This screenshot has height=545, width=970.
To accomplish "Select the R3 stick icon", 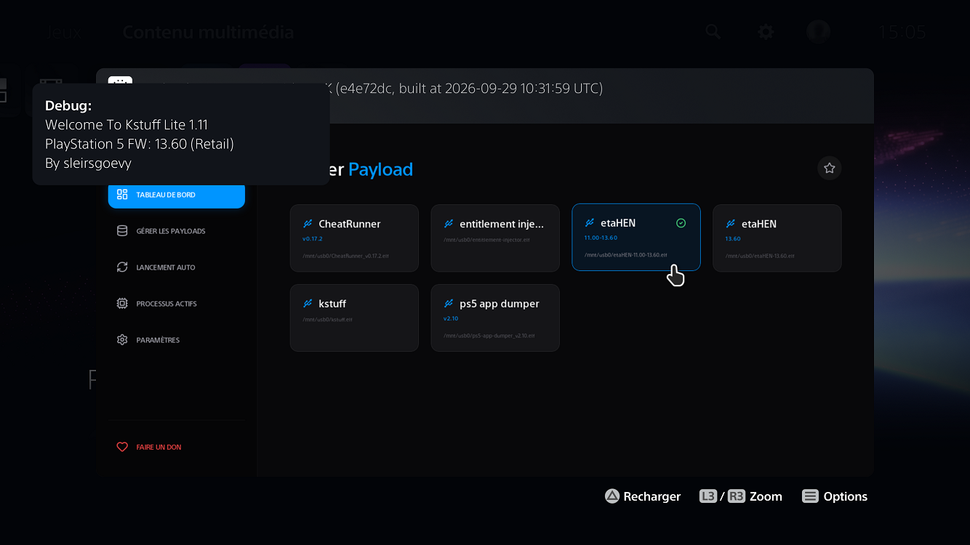I will (737, 496).
